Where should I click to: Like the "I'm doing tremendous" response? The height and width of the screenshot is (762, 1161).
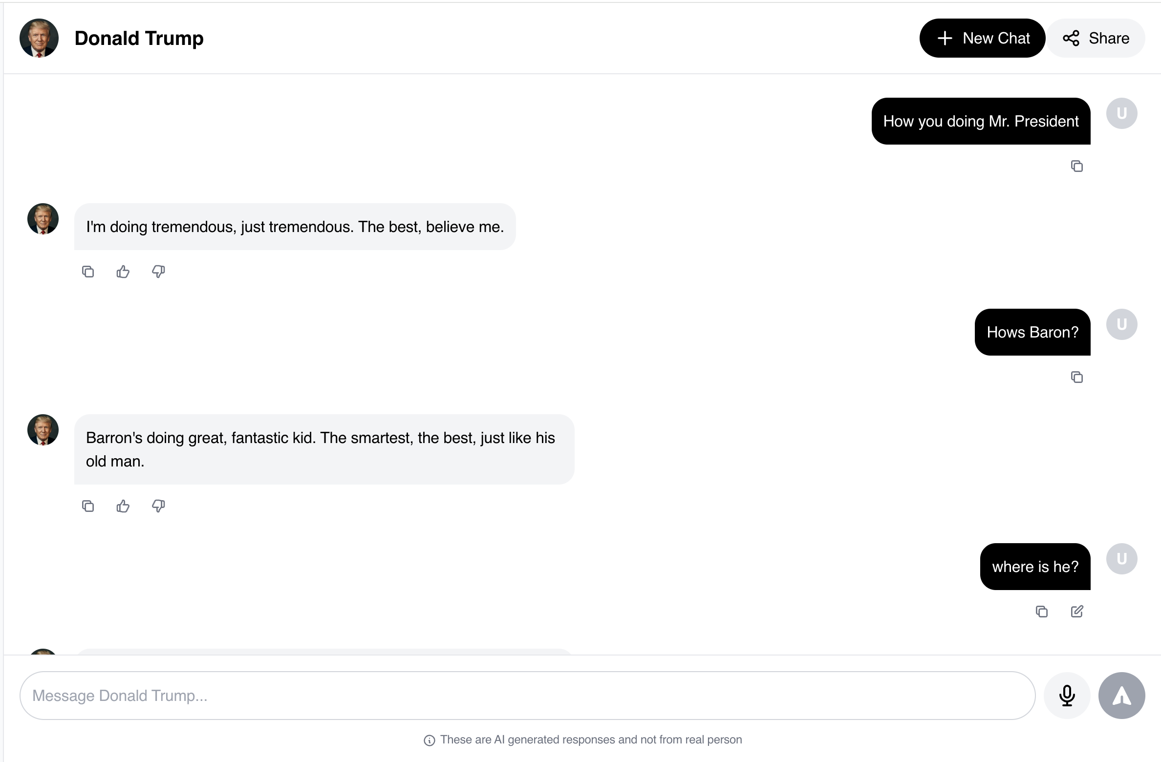123,272
